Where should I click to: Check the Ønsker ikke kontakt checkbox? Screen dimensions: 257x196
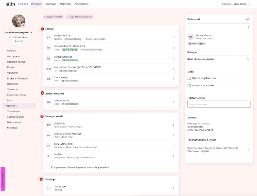(x=189, y=85)
